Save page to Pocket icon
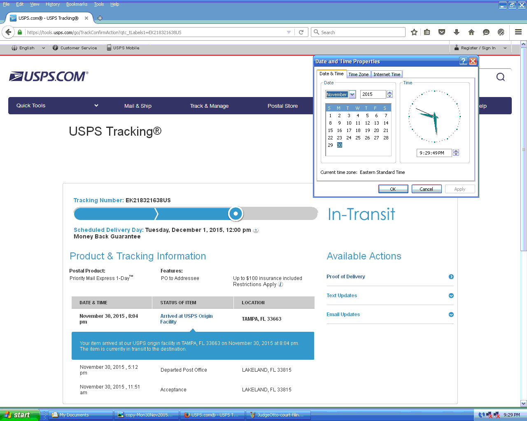527x421 pixels. coord(442,32)
